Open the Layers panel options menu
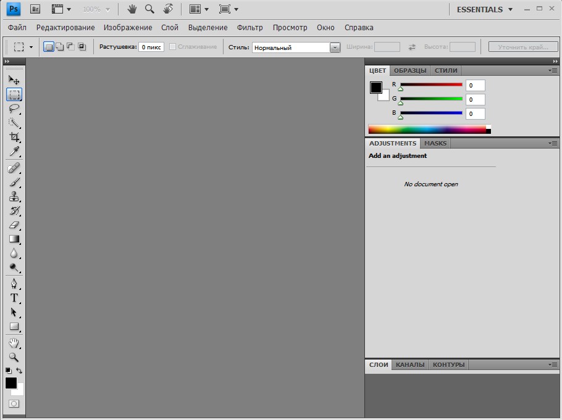Image resolution: width=562 pixels, height=420 pixels. [553, 364]
